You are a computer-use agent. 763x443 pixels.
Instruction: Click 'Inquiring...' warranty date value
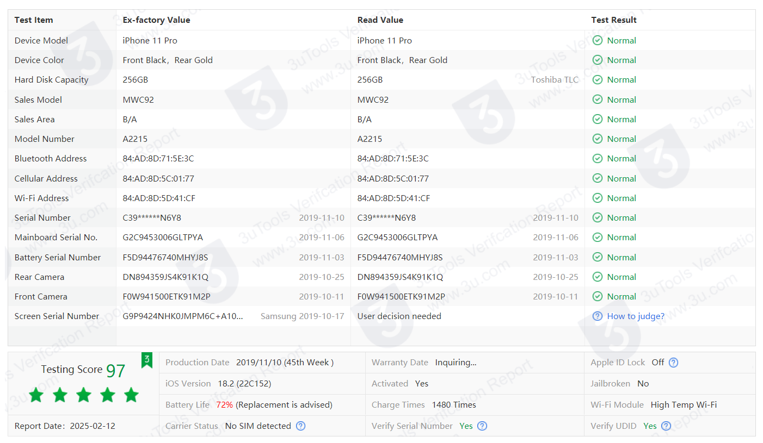[x=456, y=363]
